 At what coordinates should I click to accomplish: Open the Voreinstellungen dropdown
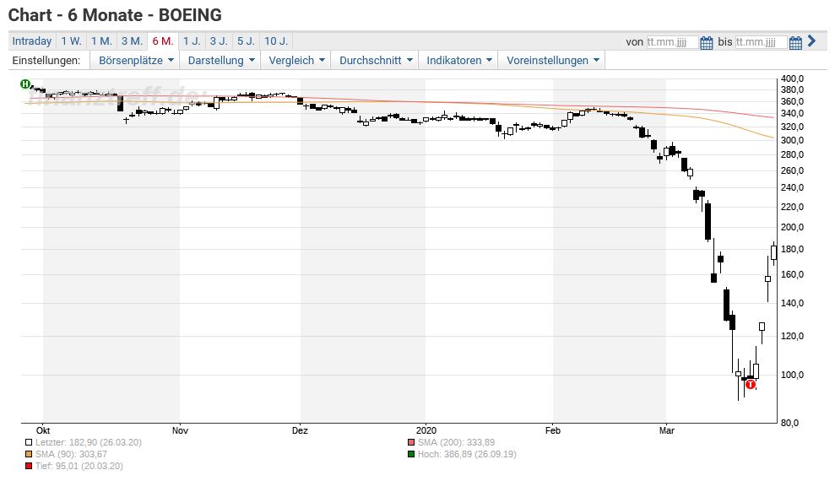tap(553, 60)
